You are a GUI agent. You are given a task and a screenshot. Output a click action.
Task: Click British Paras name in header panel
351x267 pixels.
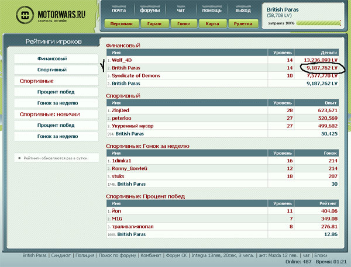(x=283, y=9)
